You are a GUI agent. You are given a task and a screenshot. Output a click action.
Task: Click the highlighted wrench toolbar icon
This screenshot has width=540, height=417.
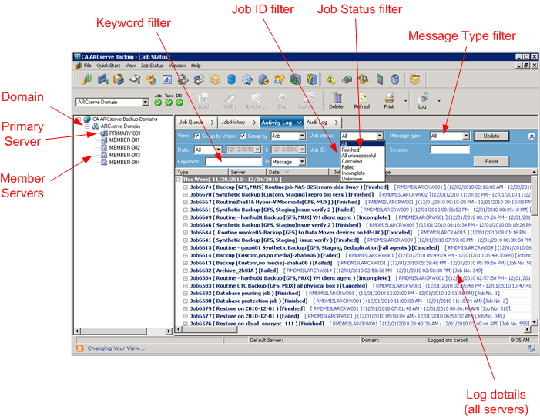(x=312, y=79)
